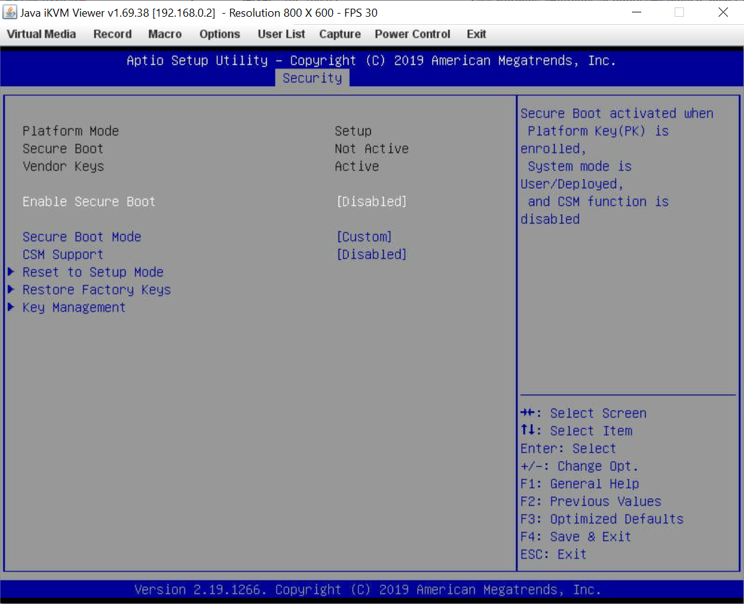
Task: Close the iKVM Viewer window
Action: (x=722, y=12)
